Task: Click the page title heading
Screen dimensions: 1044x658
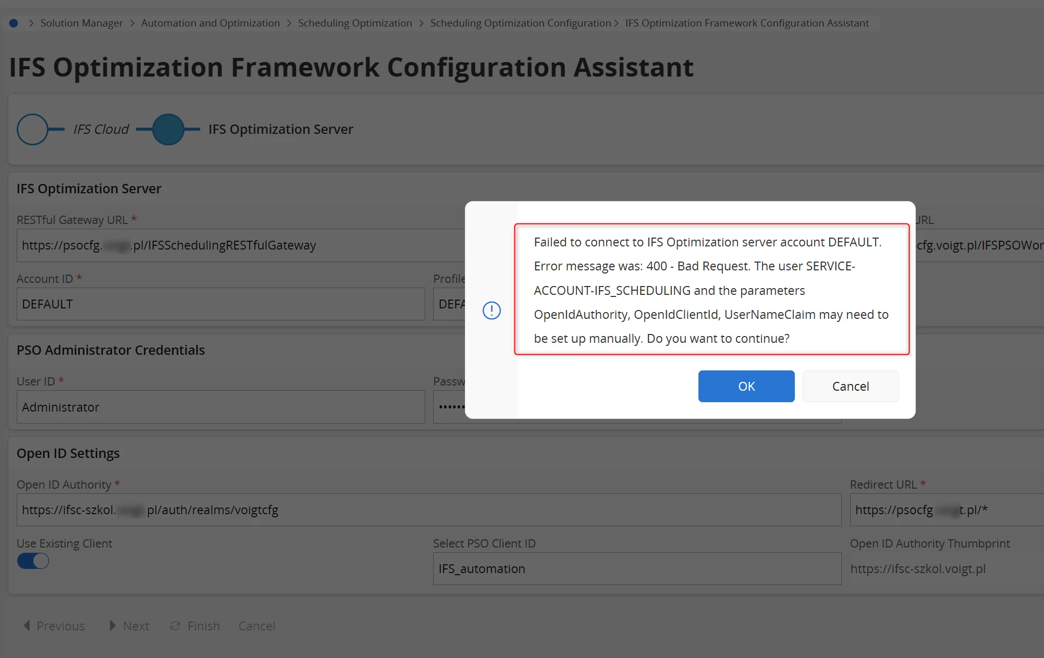Action: tap(351, 67)
